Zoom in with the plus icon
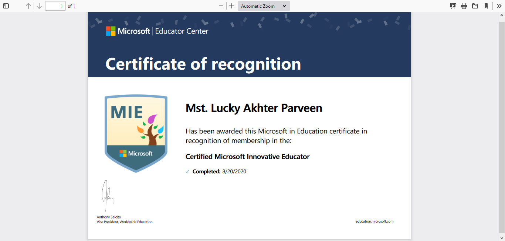 pyautogui.click(x=232, y=6)
